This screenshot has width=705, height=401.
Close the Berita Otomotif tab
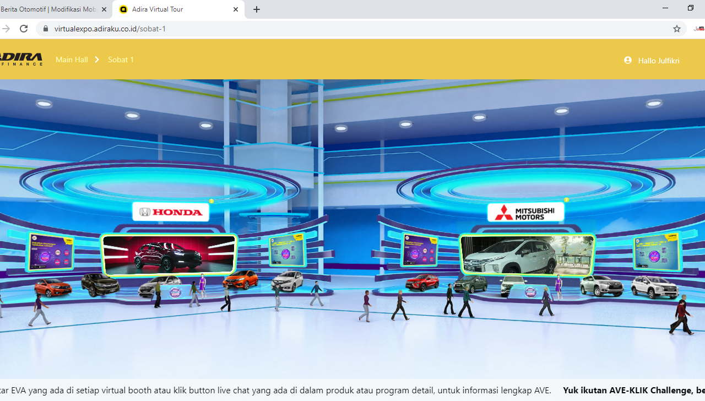coord(104,9)
